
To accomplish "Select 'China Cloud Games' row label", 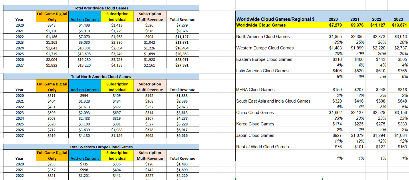I will pos(279,113).
